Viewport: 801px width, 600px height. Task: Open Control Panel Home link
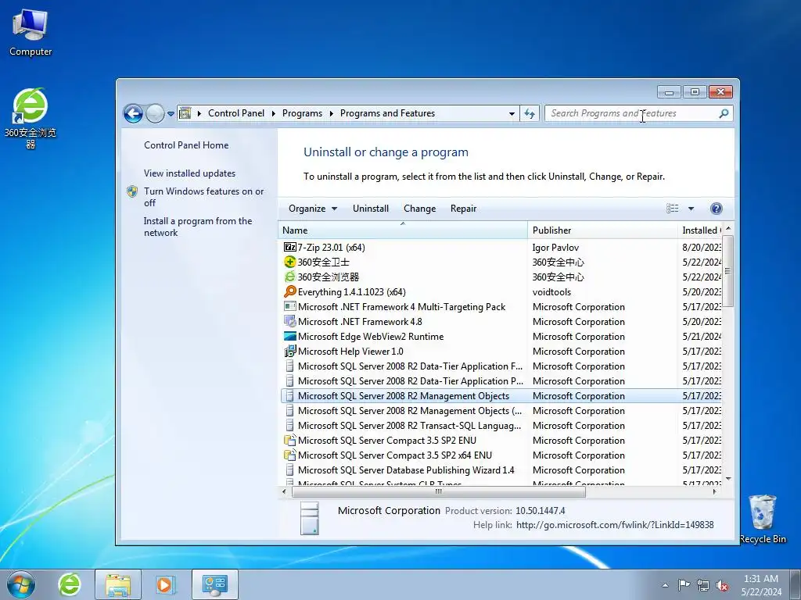coord(186,145)
